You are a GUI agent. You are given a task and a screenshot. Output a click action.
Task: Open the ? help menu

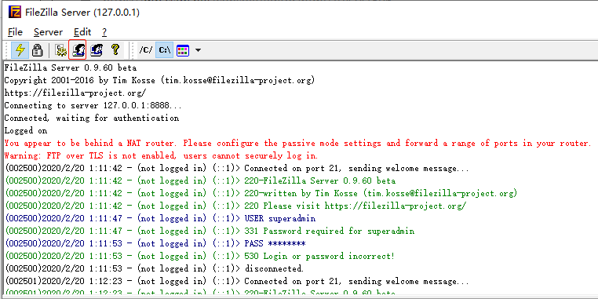pos(104,32)
